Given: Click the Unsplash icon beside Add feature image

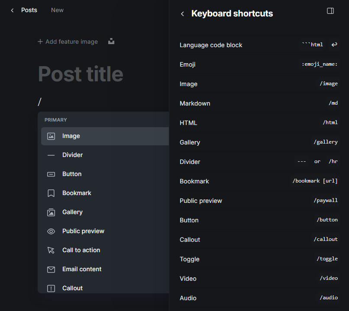Looking at the screenshot, I should point(111,42).
